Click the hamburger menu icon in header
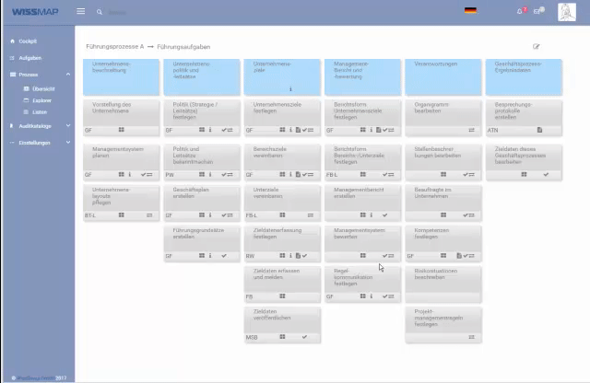The height and width of the screenshot is (383, 590). coord(81,11)
